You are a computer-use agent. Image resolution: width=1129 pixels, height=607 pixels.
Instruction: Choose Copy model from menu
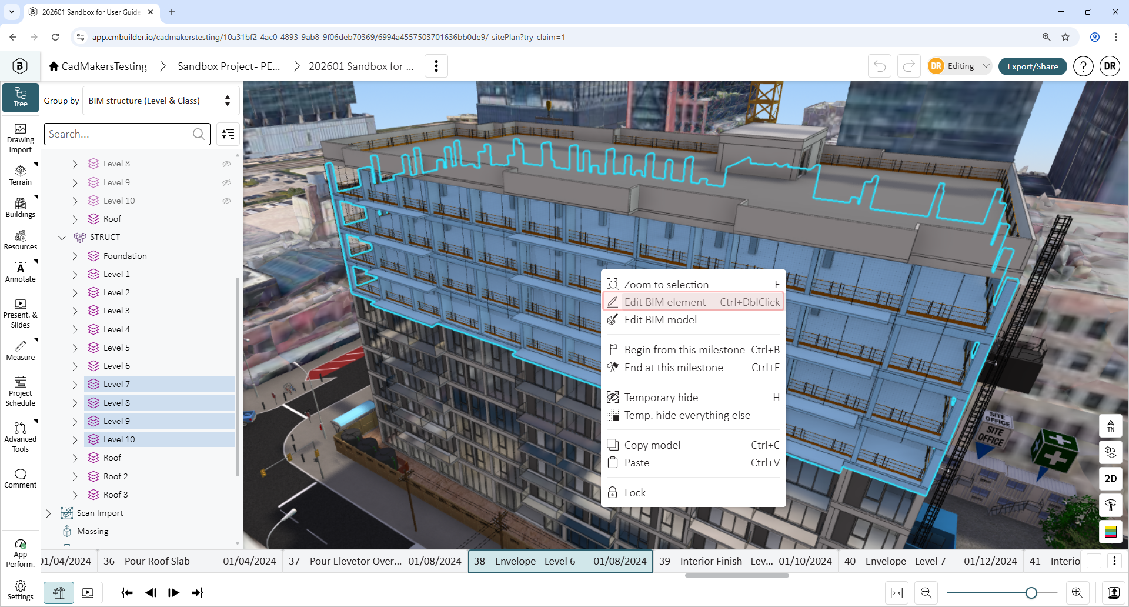(693, 445)
